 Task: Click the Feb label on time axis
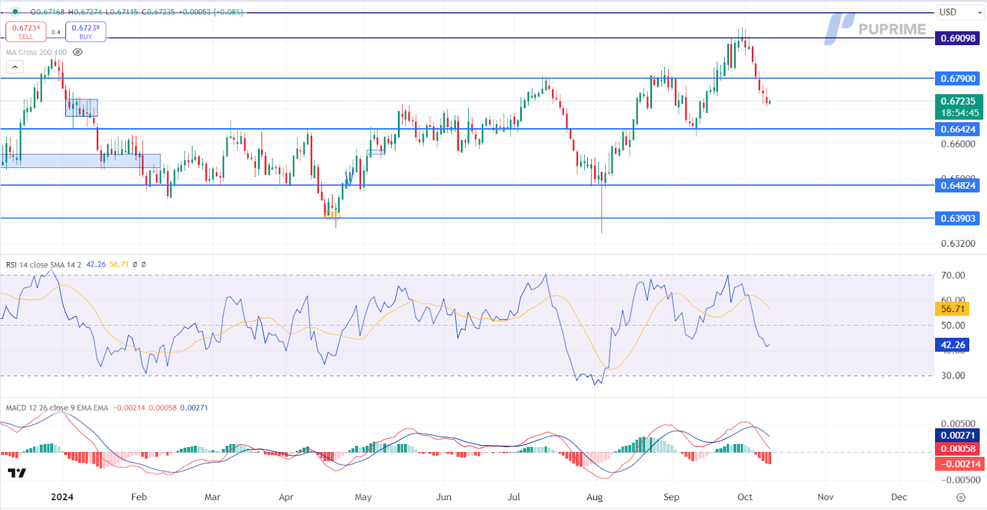pos(139,497)
